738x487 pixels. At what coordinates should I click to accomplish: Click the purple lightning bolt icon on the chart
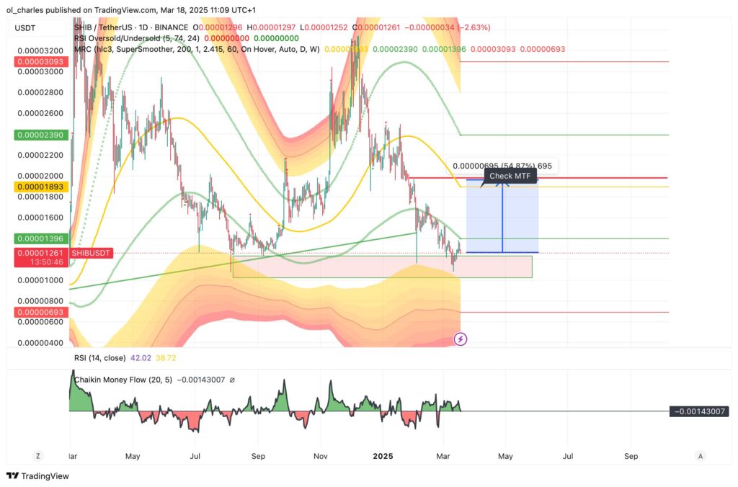[x=461, y=339]
